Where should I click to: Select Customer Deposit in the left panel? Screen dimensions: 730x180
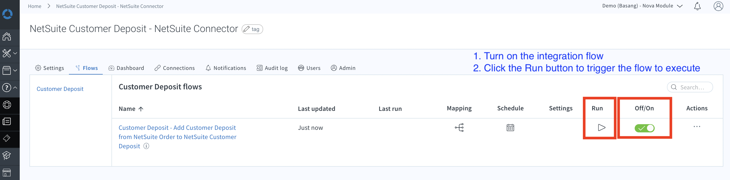pos(60,89)
